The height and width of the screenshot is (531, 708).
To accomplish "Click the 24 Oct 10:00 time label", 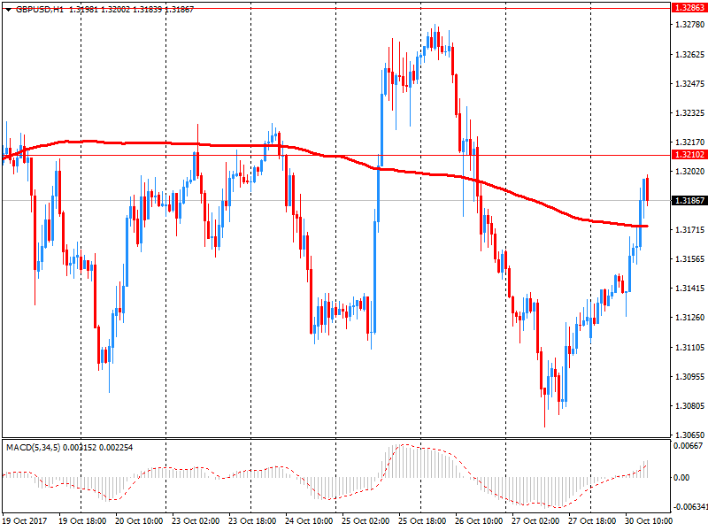I will (309, 520).
